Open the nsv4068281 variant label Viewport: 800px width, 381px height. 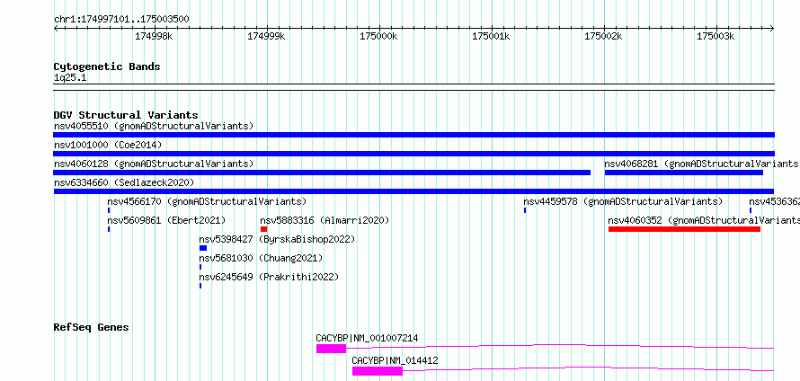[x=702, y=164]
